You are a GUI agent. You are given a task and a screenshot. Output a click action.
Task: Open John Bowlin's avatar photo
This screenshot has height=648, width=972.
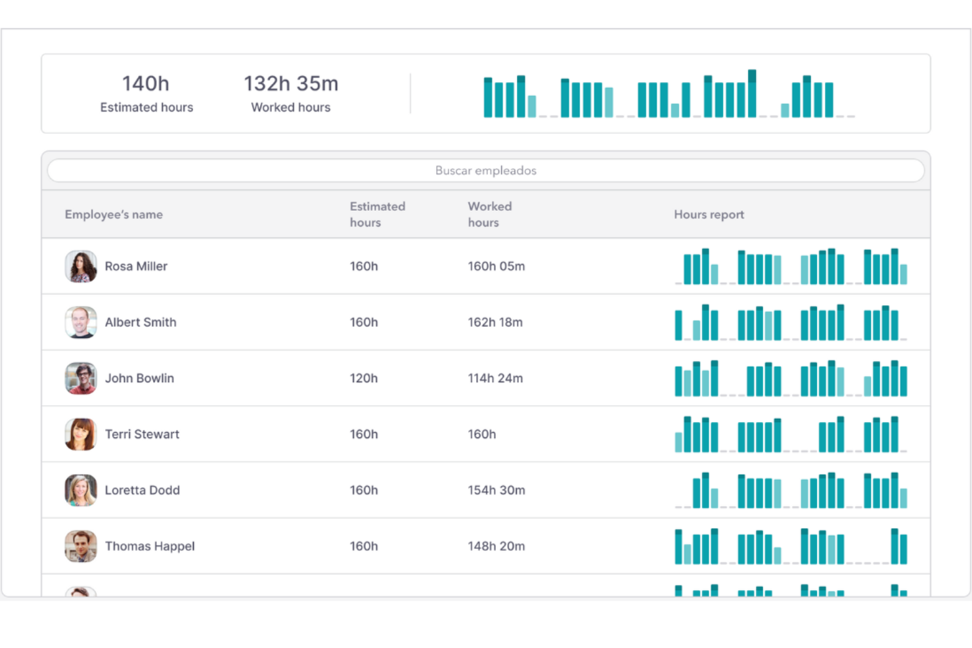click(x=81, y=378)
